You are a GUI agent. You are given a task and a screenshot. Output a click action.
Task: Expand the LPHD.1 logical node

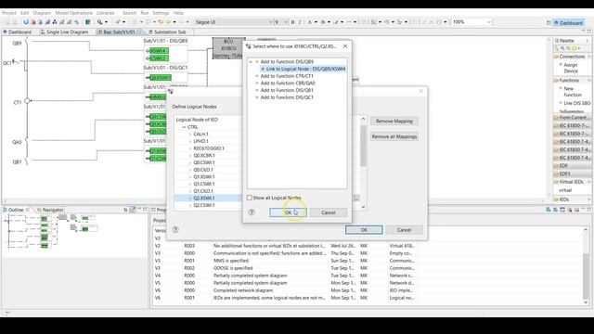click(x=190, y=141)
